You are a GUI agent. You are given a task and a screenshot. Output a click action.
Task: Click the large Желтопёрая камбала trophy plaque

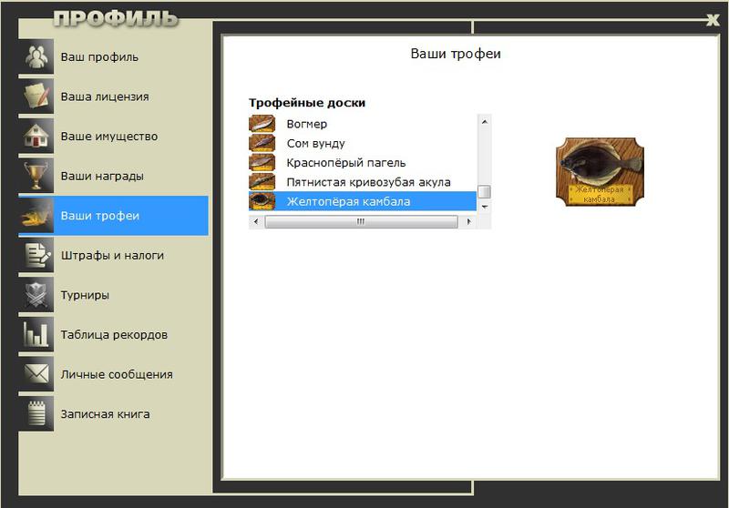[x=600, y=171]
